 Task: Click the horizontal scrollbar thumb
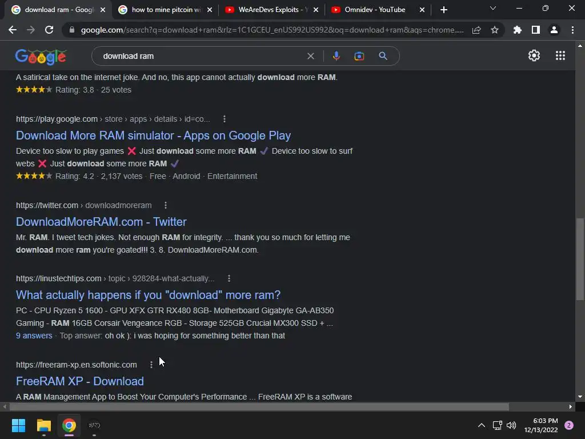click(x=259, y=406)
